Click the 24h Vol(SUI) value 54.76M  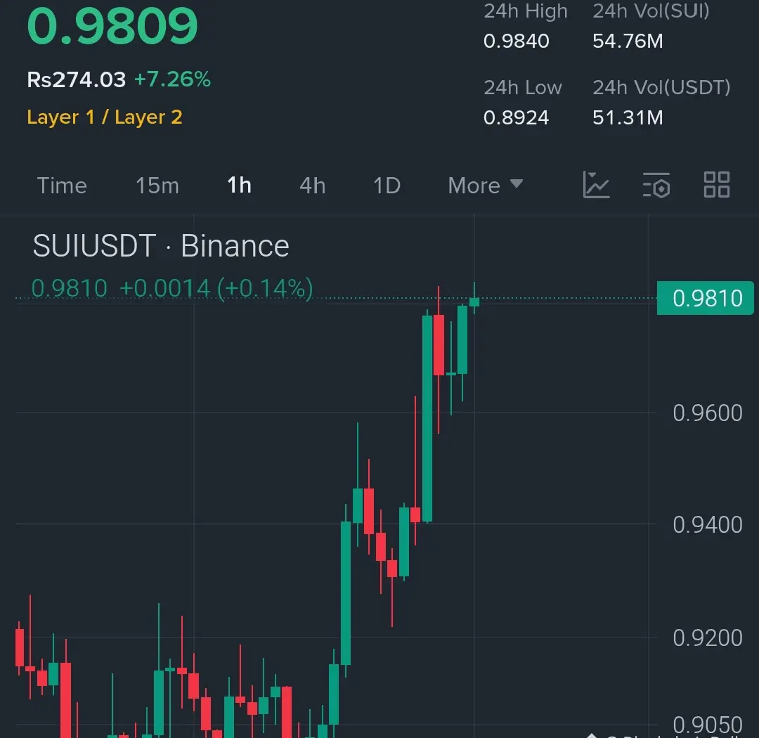pos(628,41)
